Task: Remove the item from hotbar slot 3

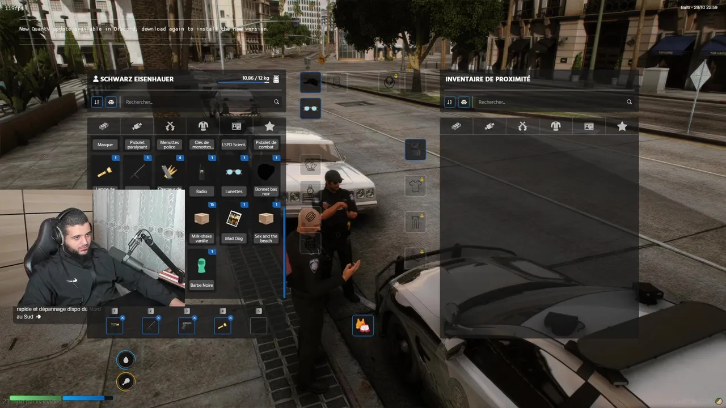Action: pos(195,318)
